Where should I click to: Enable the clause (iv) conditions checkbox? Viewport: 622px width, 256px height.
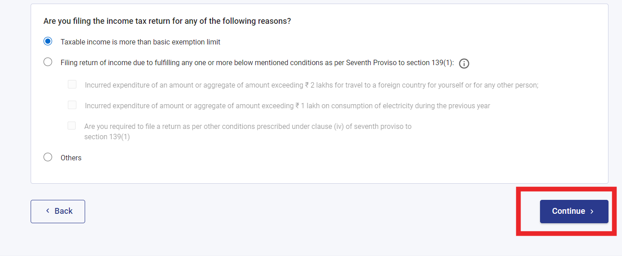pyautogui.click(x=72, y=126)
